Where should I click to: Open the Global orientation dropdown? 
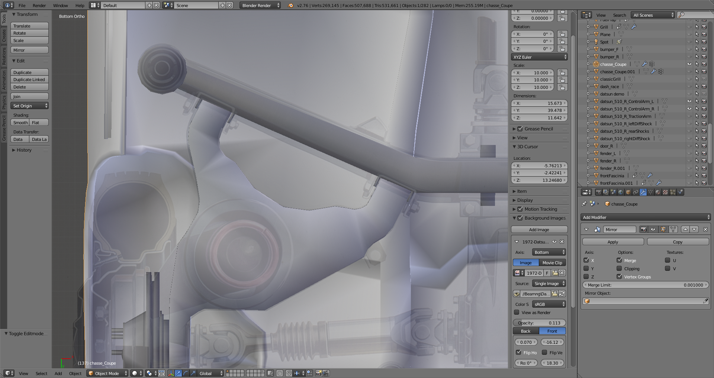(210, 373)
